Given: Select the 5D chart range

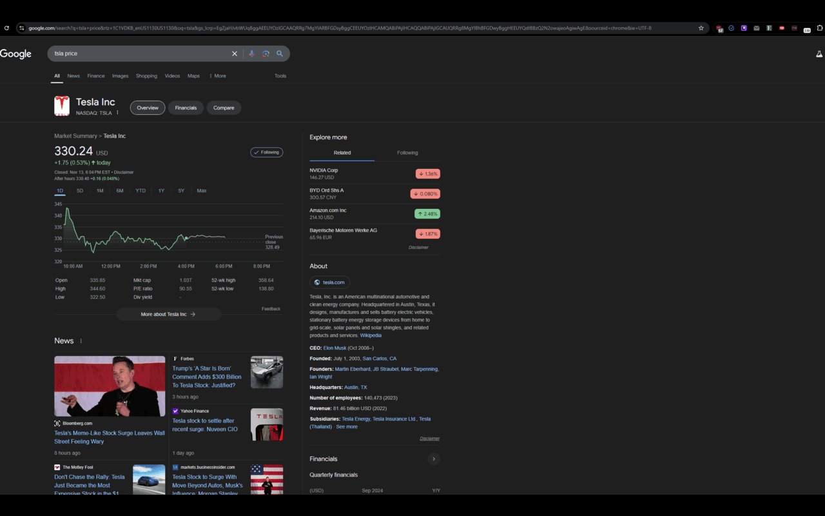Looking at the screenshot, I should pos(80,191).
